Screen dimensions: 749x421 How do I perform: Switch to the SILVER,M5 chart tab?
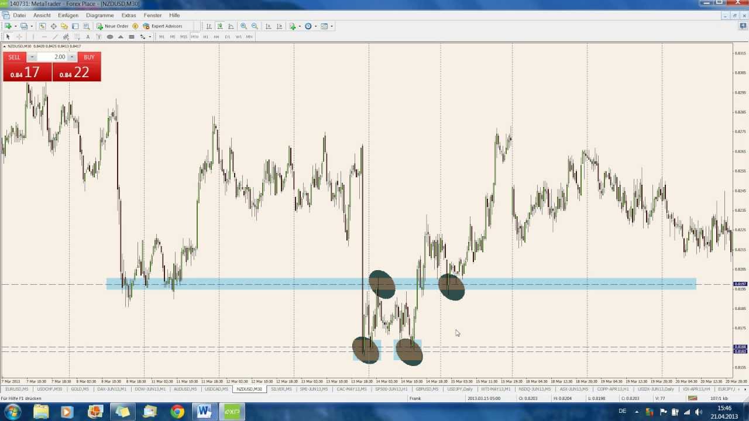tap(281, 389)
